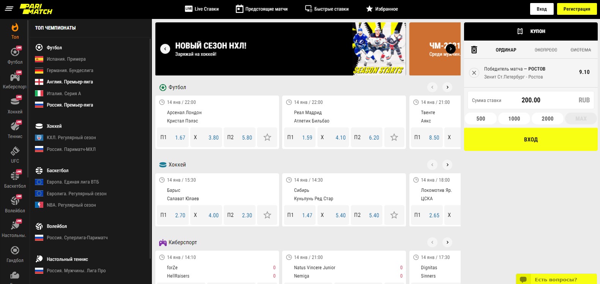Go to next banner slide
The image size is (600, 284).
(450, 49)
